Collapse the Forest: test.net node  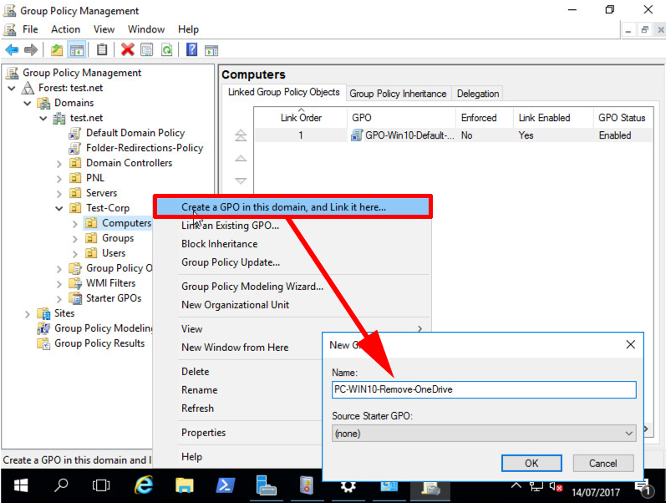pyautogui.click(x=12, y=88)
